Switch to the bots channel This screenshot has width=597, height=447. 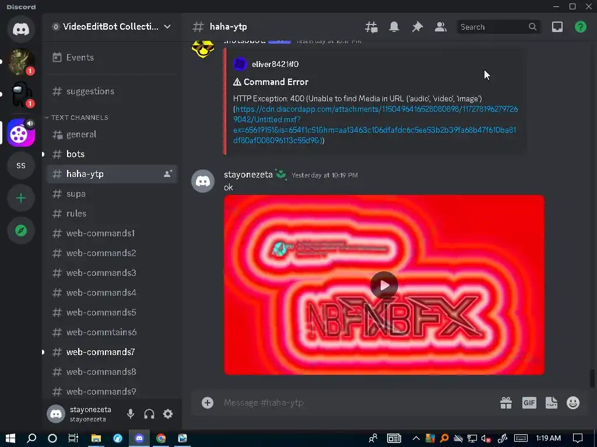point(112,154)
